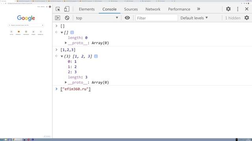The image size is (252, 141).
Task: Expand __proto__ under the [1, 2, 3] array
Action: tap(66, 82)
